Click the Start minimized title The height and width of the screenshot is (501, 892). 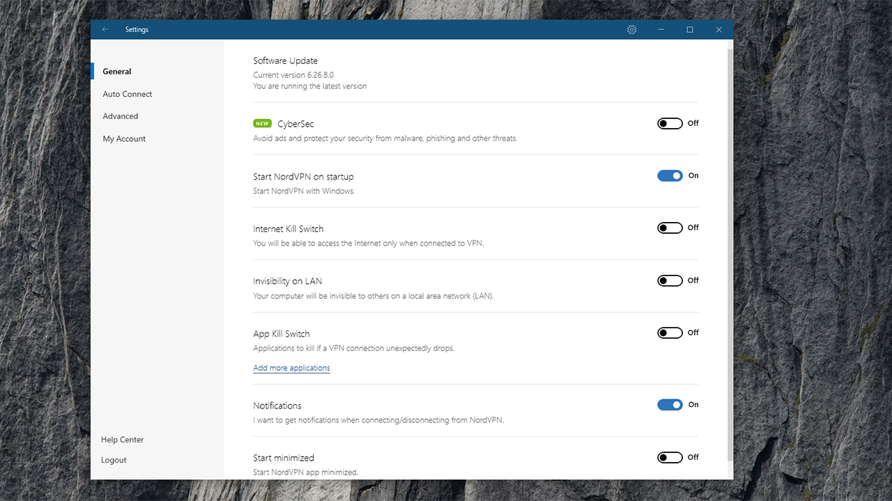click(x=284, y=458)
